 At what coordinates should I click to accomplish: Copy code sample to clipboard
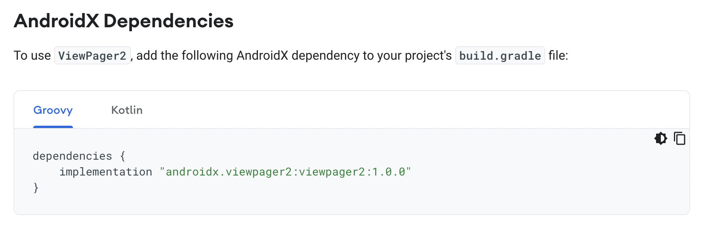(x=679, y=138)
